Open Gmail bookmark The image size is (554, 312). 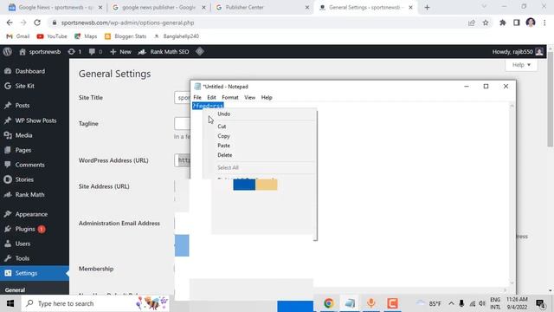[x=18, y=36]
